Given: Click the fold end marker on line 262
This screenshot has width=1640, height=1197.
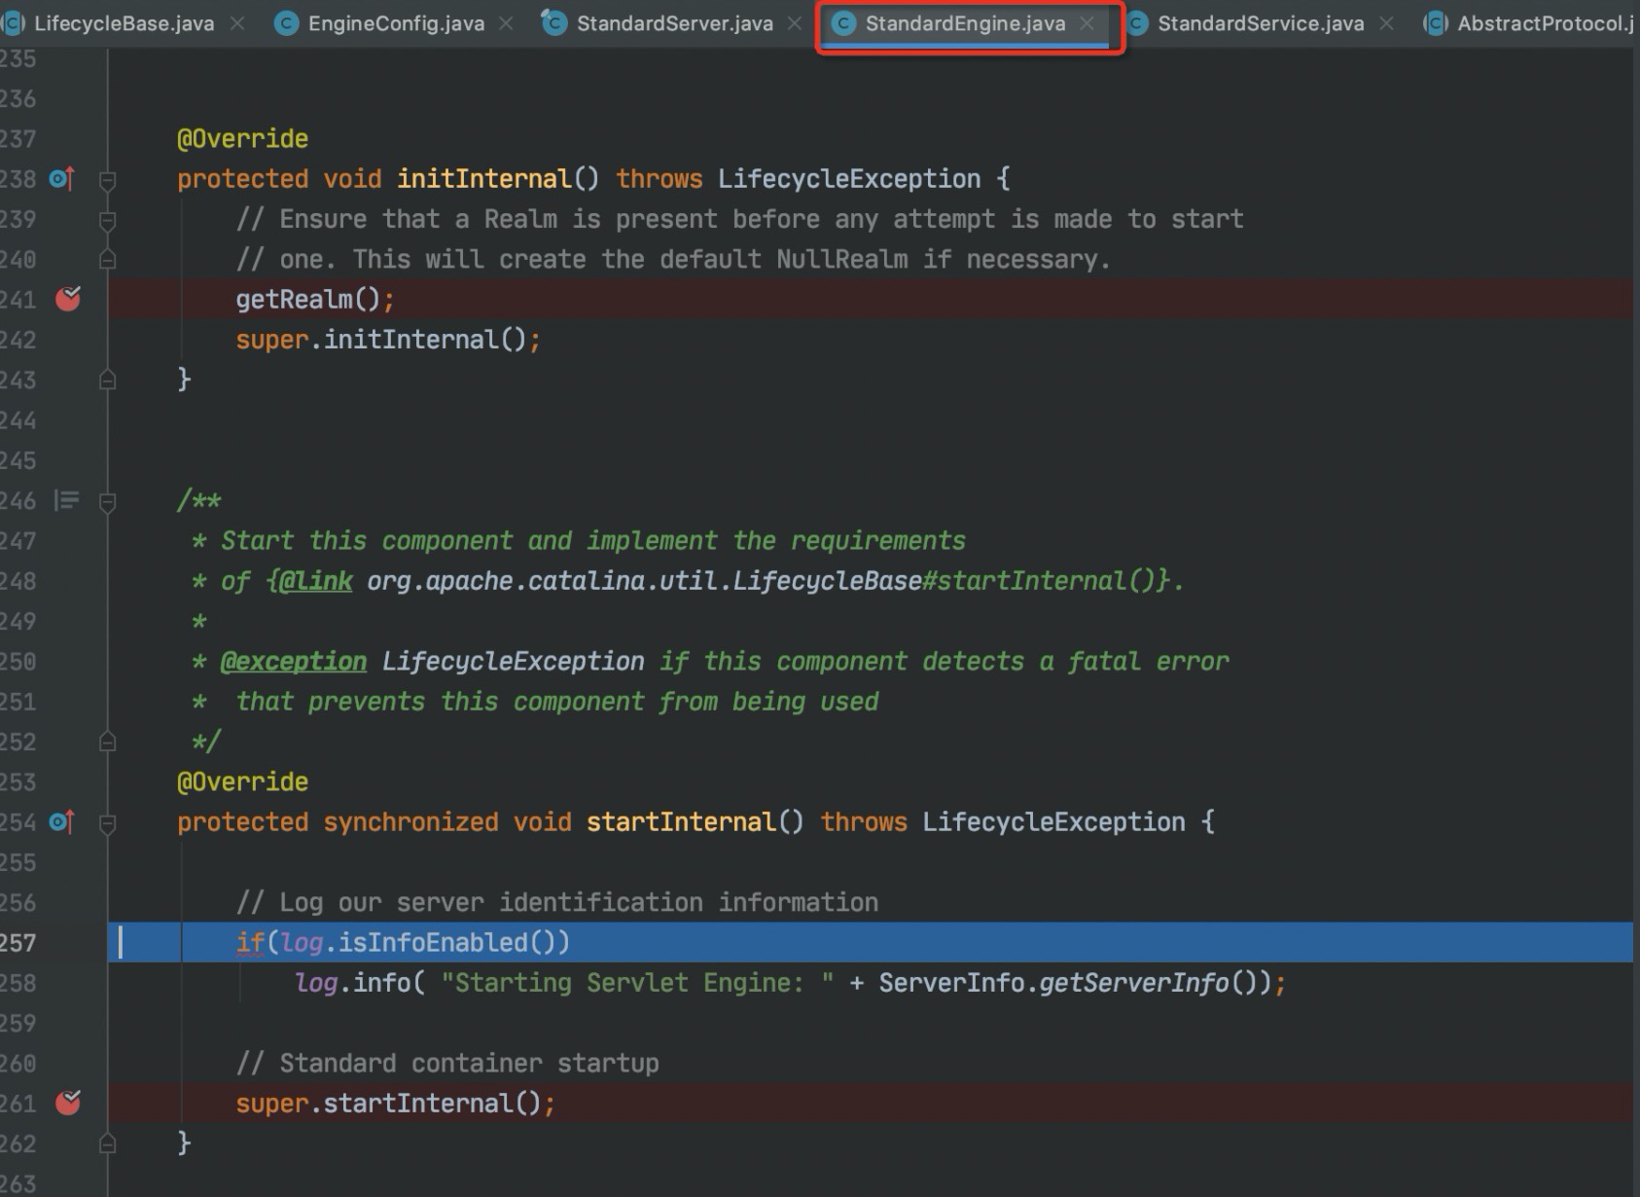Looking at the screenshot, I should [x=108, y=1143].
